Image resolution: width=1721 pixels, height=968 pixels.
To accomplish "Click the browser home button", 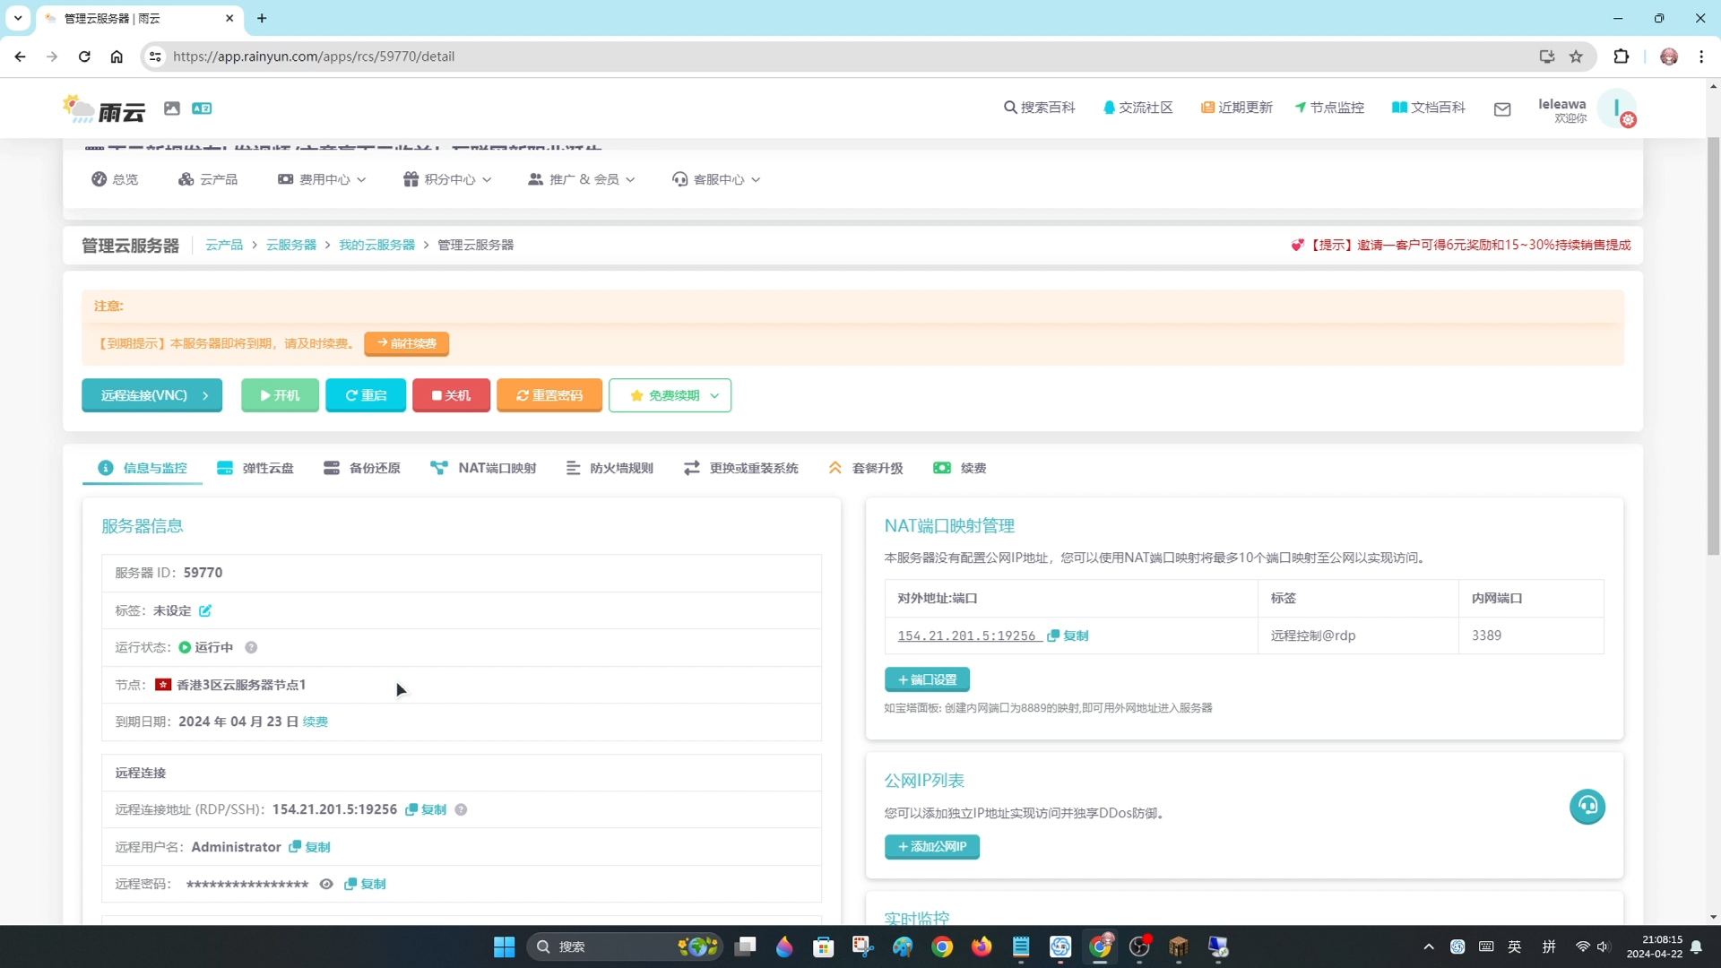I will [117, 56].
